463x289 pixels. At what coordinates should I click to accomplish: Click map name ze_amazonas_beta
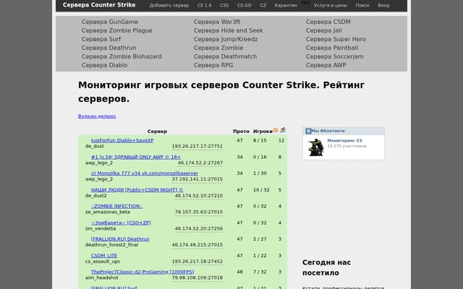pos(108,212)
